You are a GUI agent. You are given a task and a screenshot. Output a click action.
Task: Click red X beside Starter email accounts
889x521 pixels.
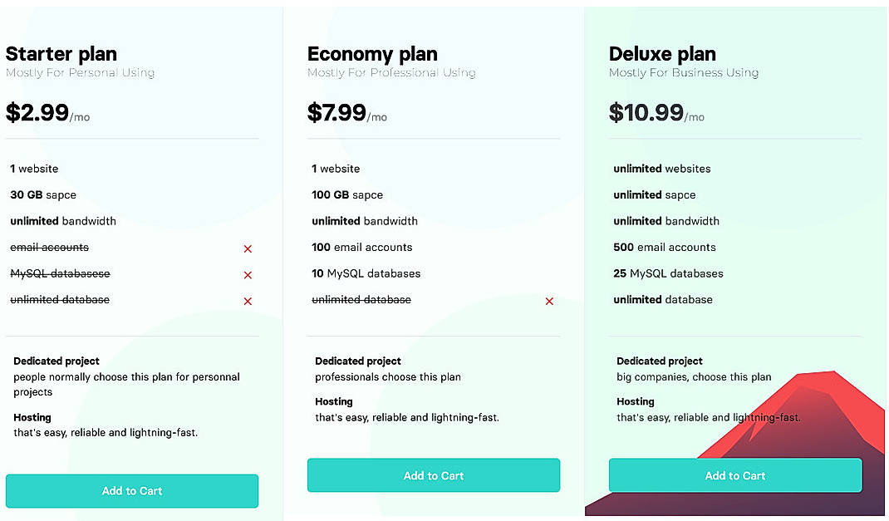pos(248,248)
